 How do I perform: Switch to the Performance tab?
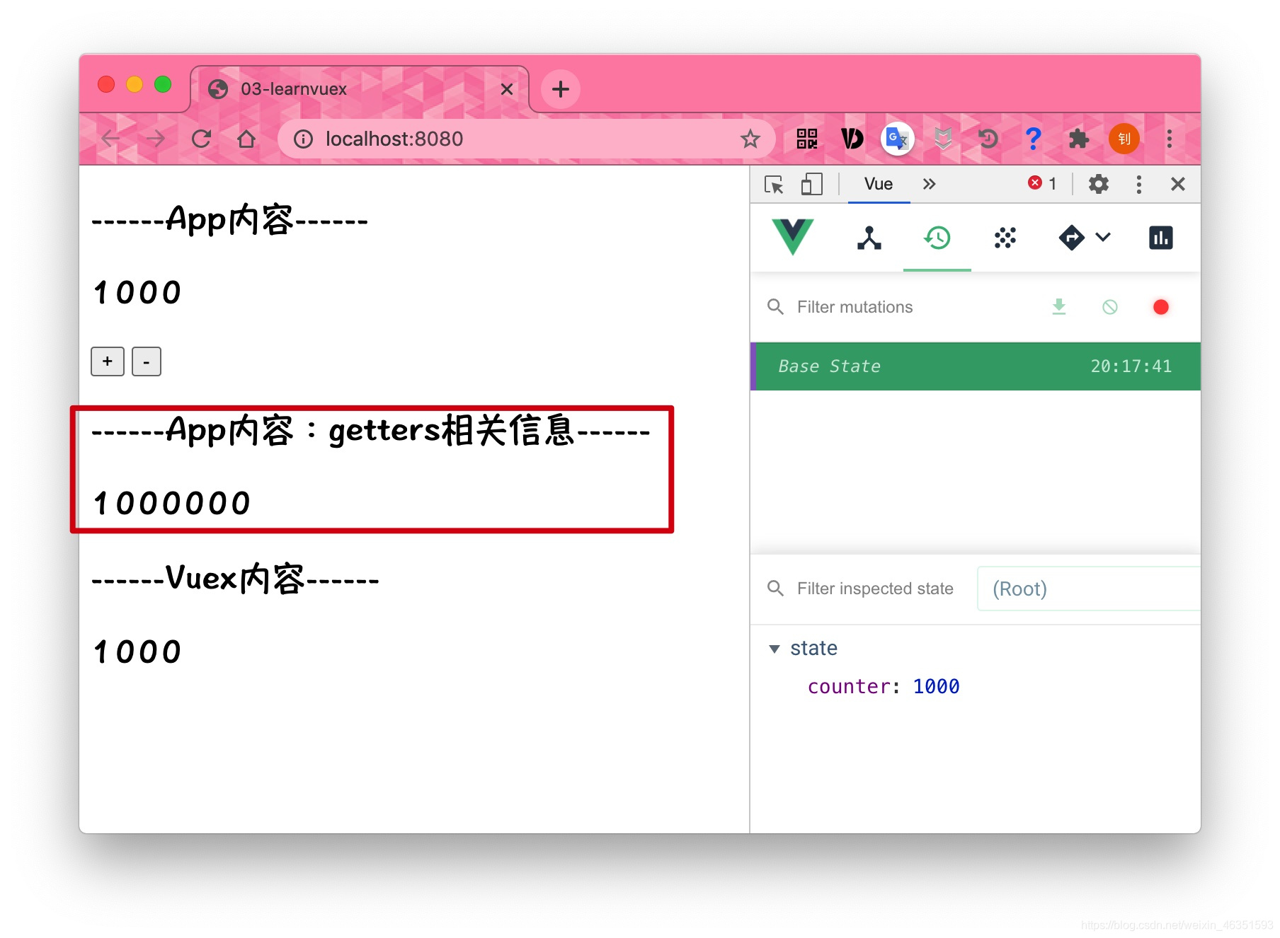[1161, 238]
